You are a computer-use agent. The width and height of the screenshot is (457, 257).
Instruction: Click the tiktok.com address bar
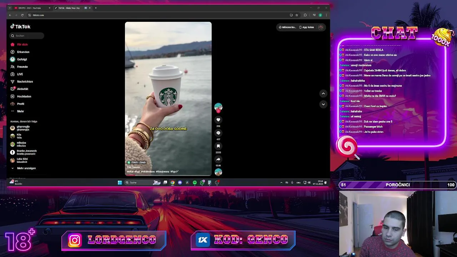(x=157, y=15)
